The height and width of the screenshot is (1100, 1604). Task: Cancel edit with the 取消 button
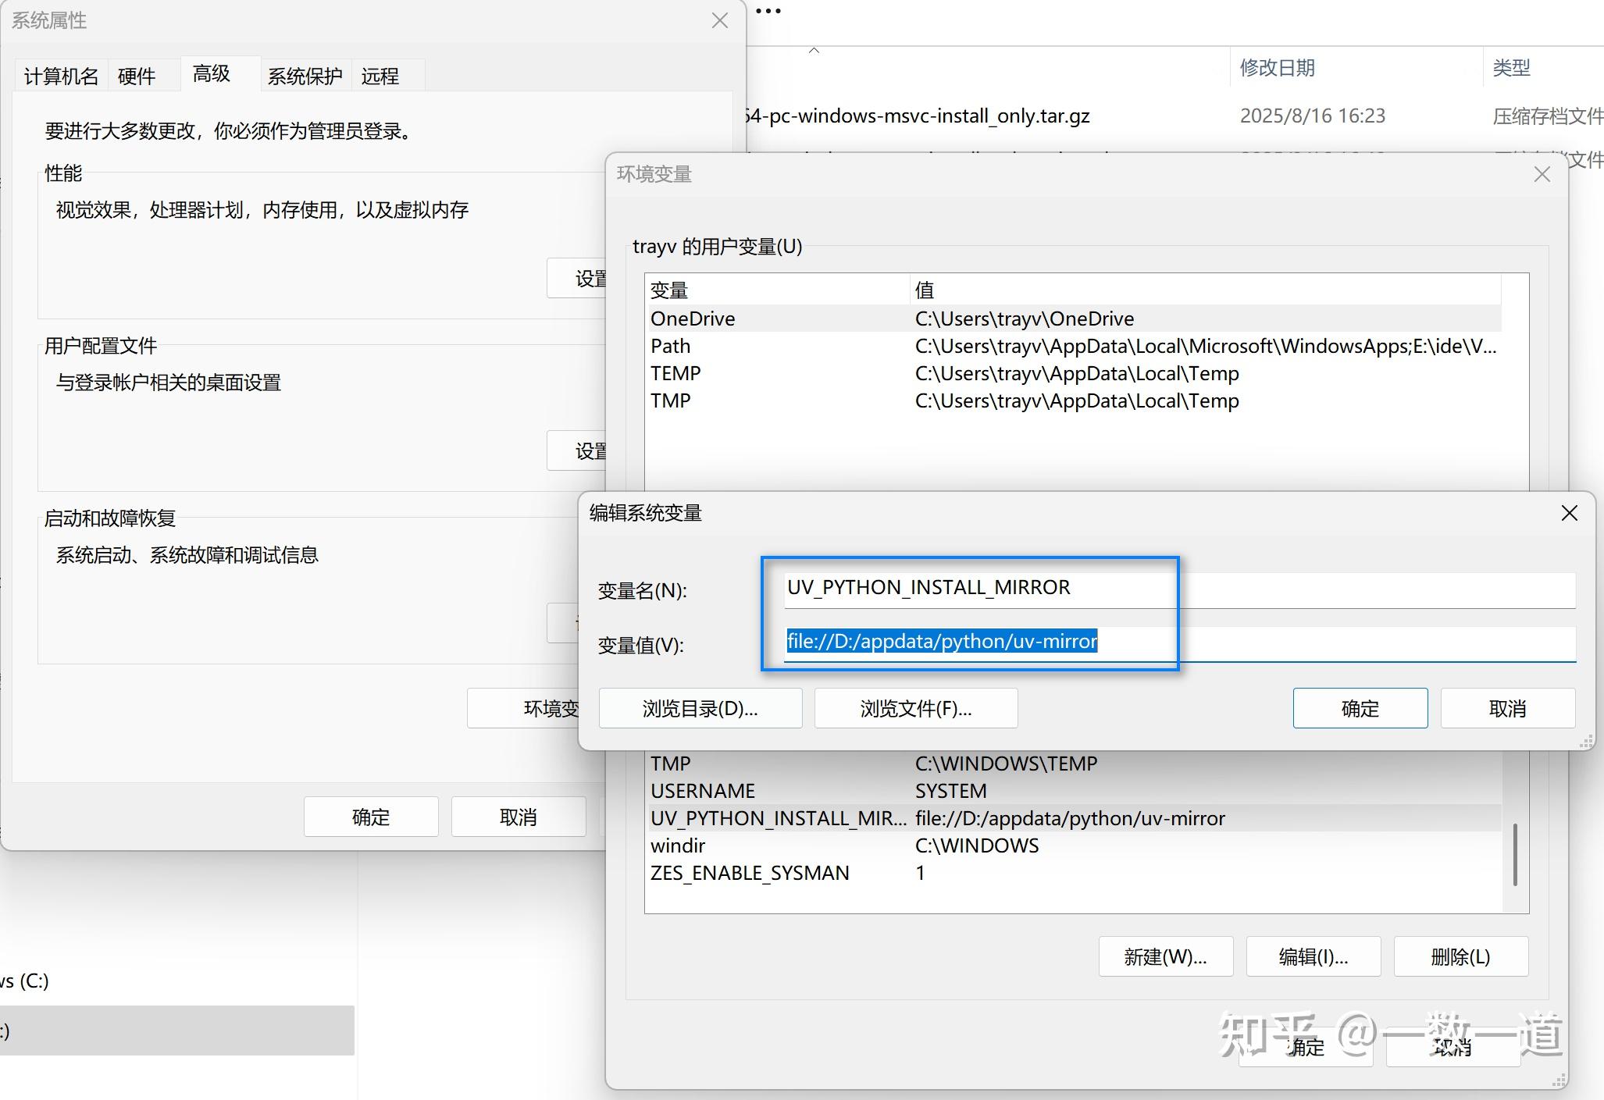point(1507,708)
